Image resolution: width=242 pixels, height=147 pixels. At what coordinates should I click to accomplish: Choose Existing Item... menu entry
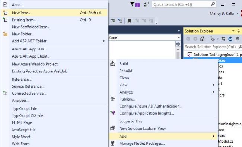54,20
